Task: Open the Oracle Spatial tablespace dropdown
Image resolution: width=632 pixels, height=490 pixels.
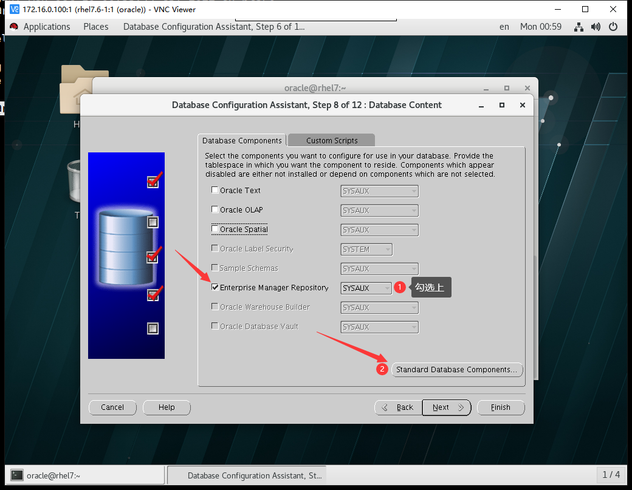Action: (379, 230)
